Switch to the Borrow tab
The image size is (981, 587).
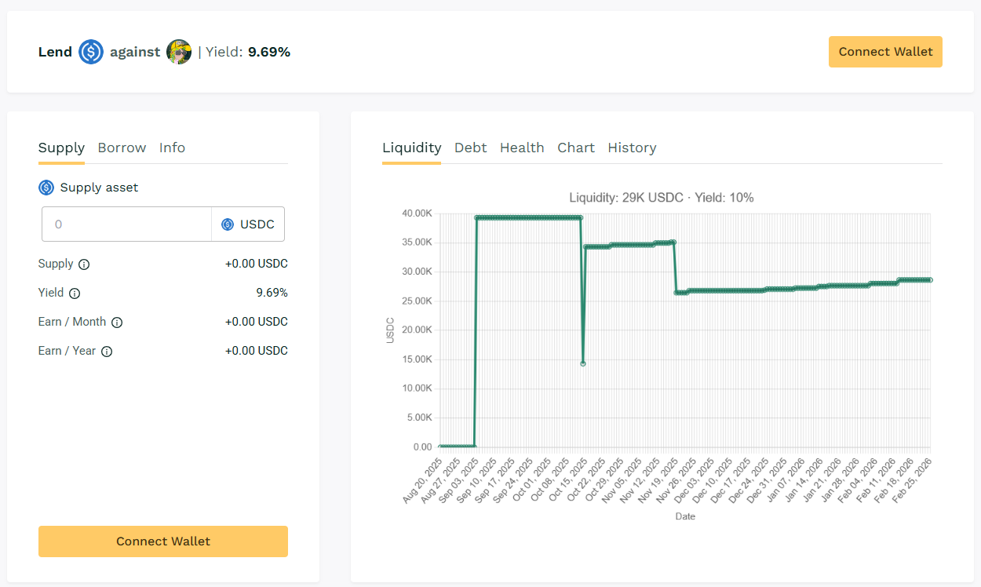(122, 148)
